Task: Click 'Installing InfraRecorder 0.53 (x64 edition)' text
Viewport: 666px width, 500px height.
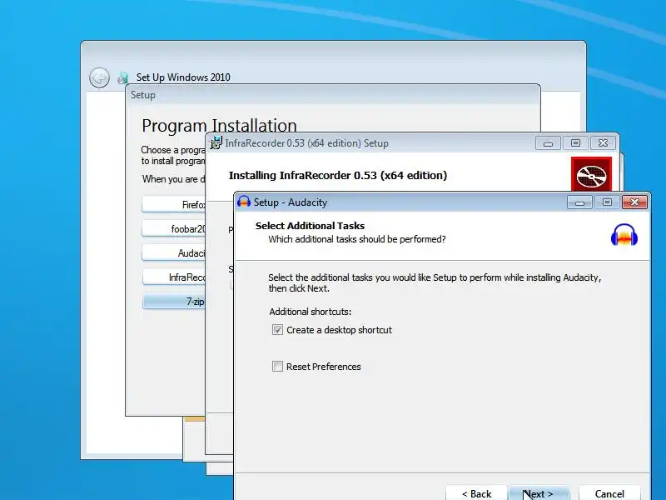Action: coord(338,175)
